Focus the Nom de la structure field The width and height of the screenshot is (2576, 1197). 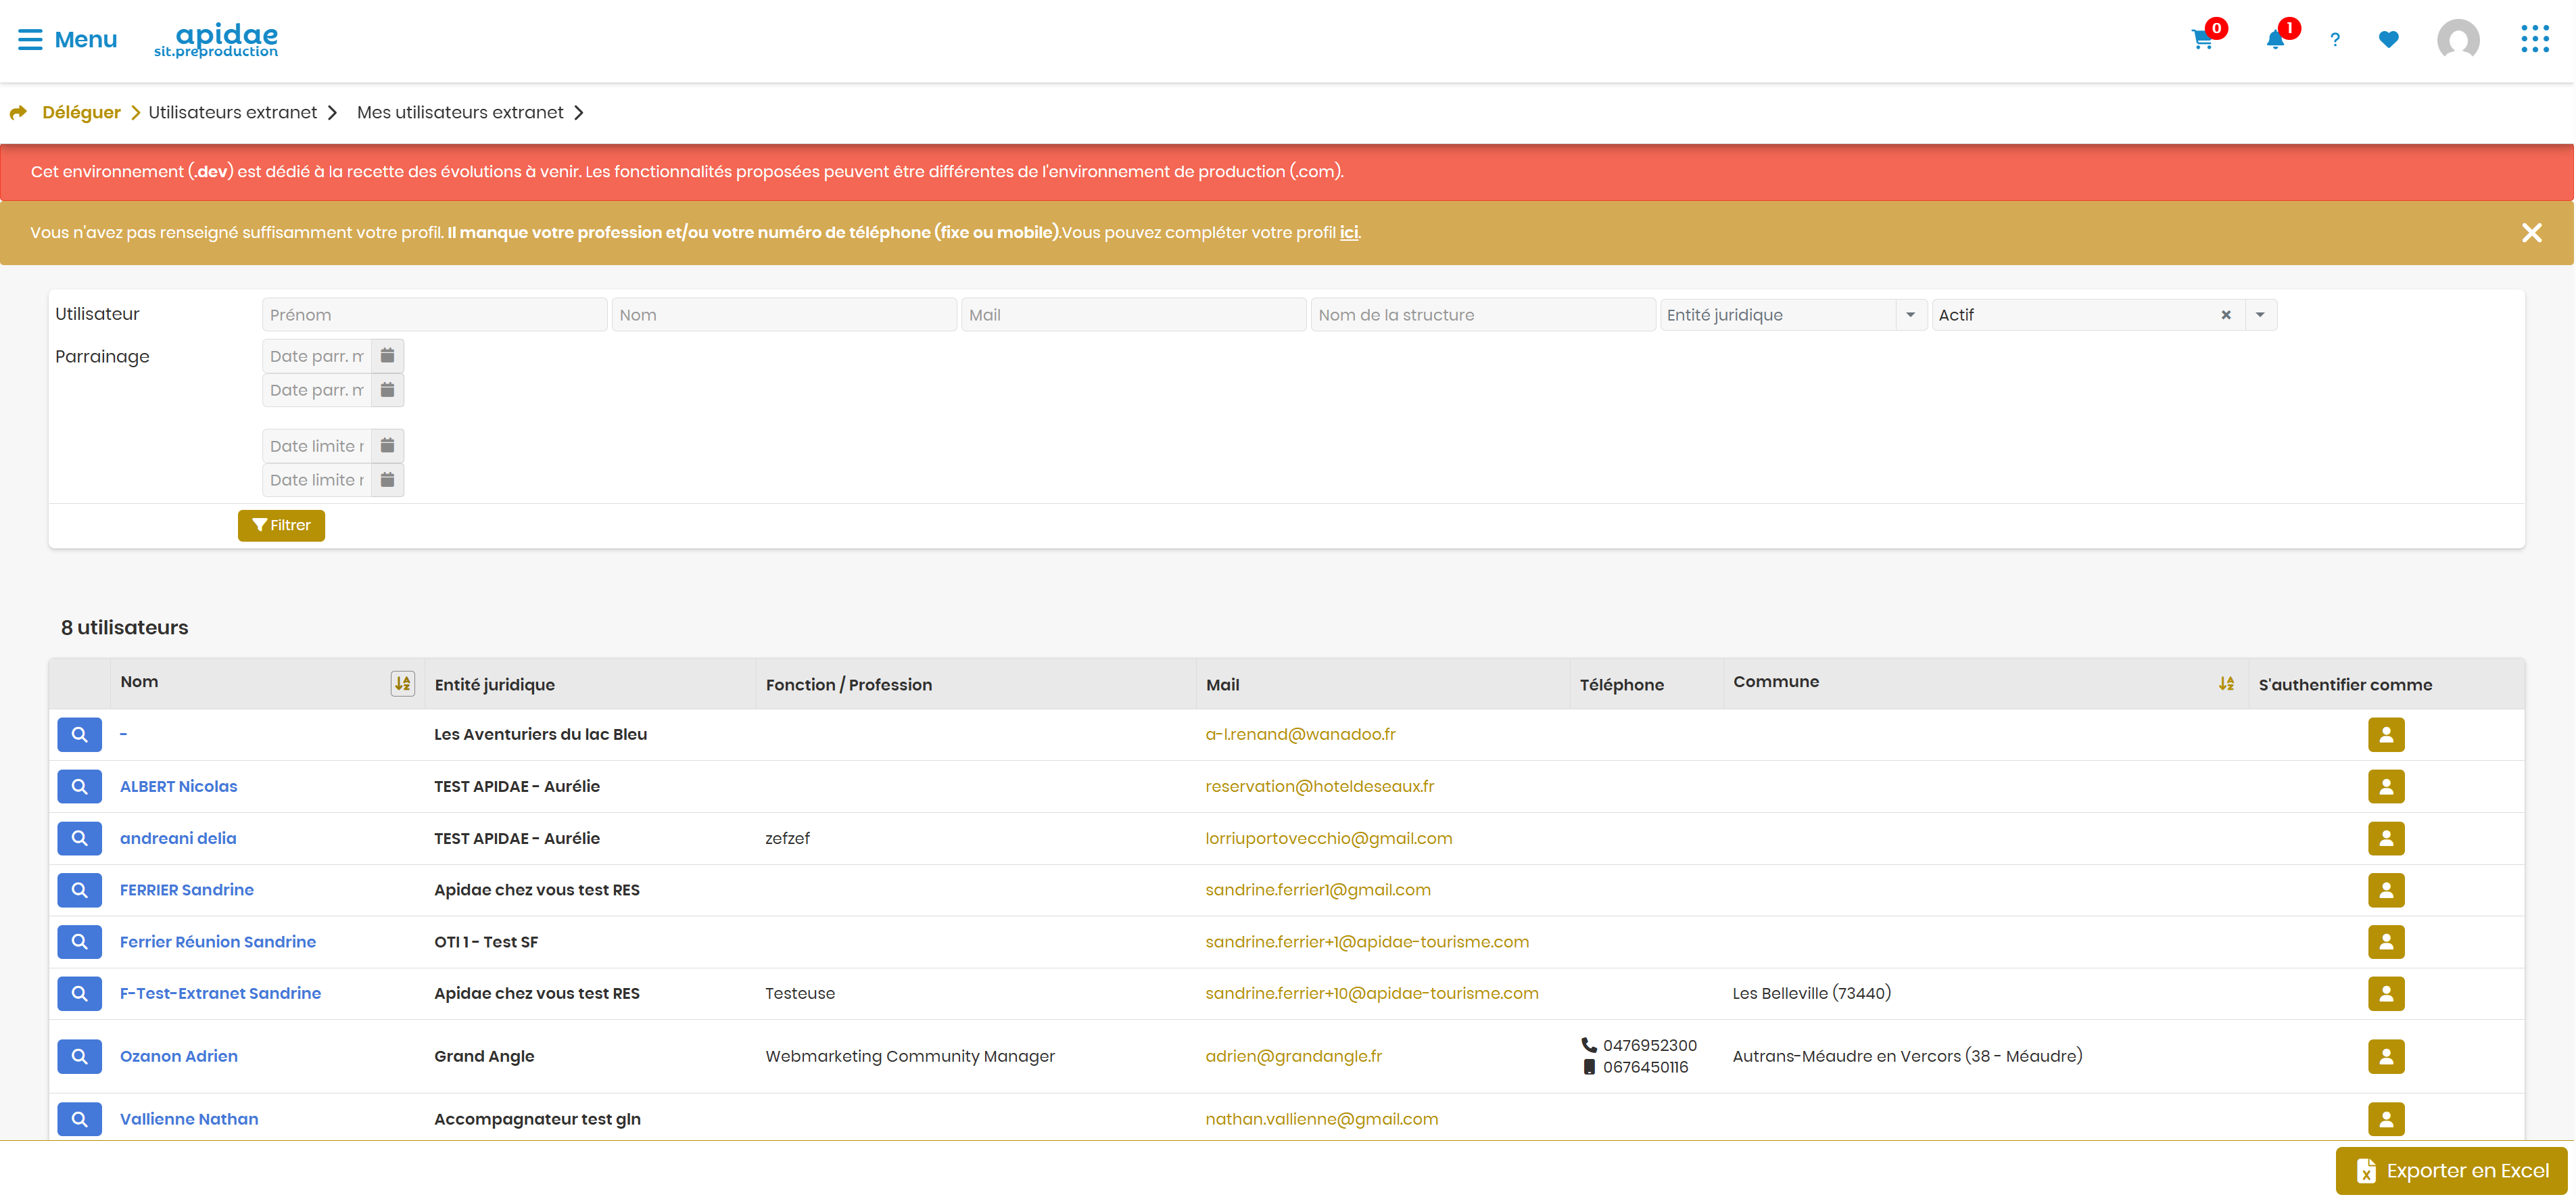point(1482,315)
